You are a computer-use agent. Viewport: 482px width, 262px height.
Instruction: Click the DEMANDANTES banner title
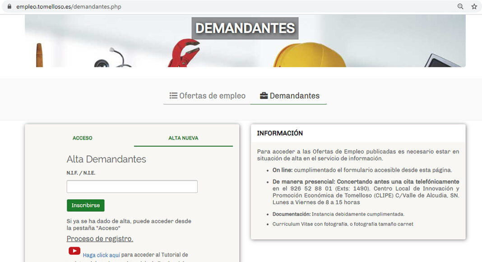pyautogui.click(x=245, y=28)
